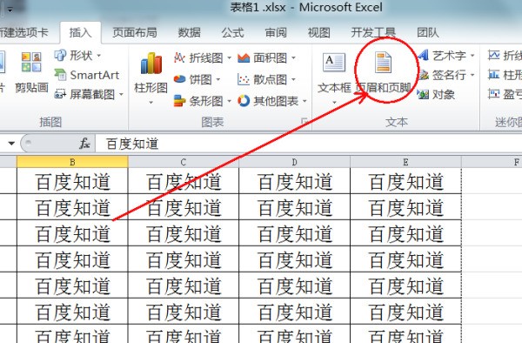Select column B header

72,162
